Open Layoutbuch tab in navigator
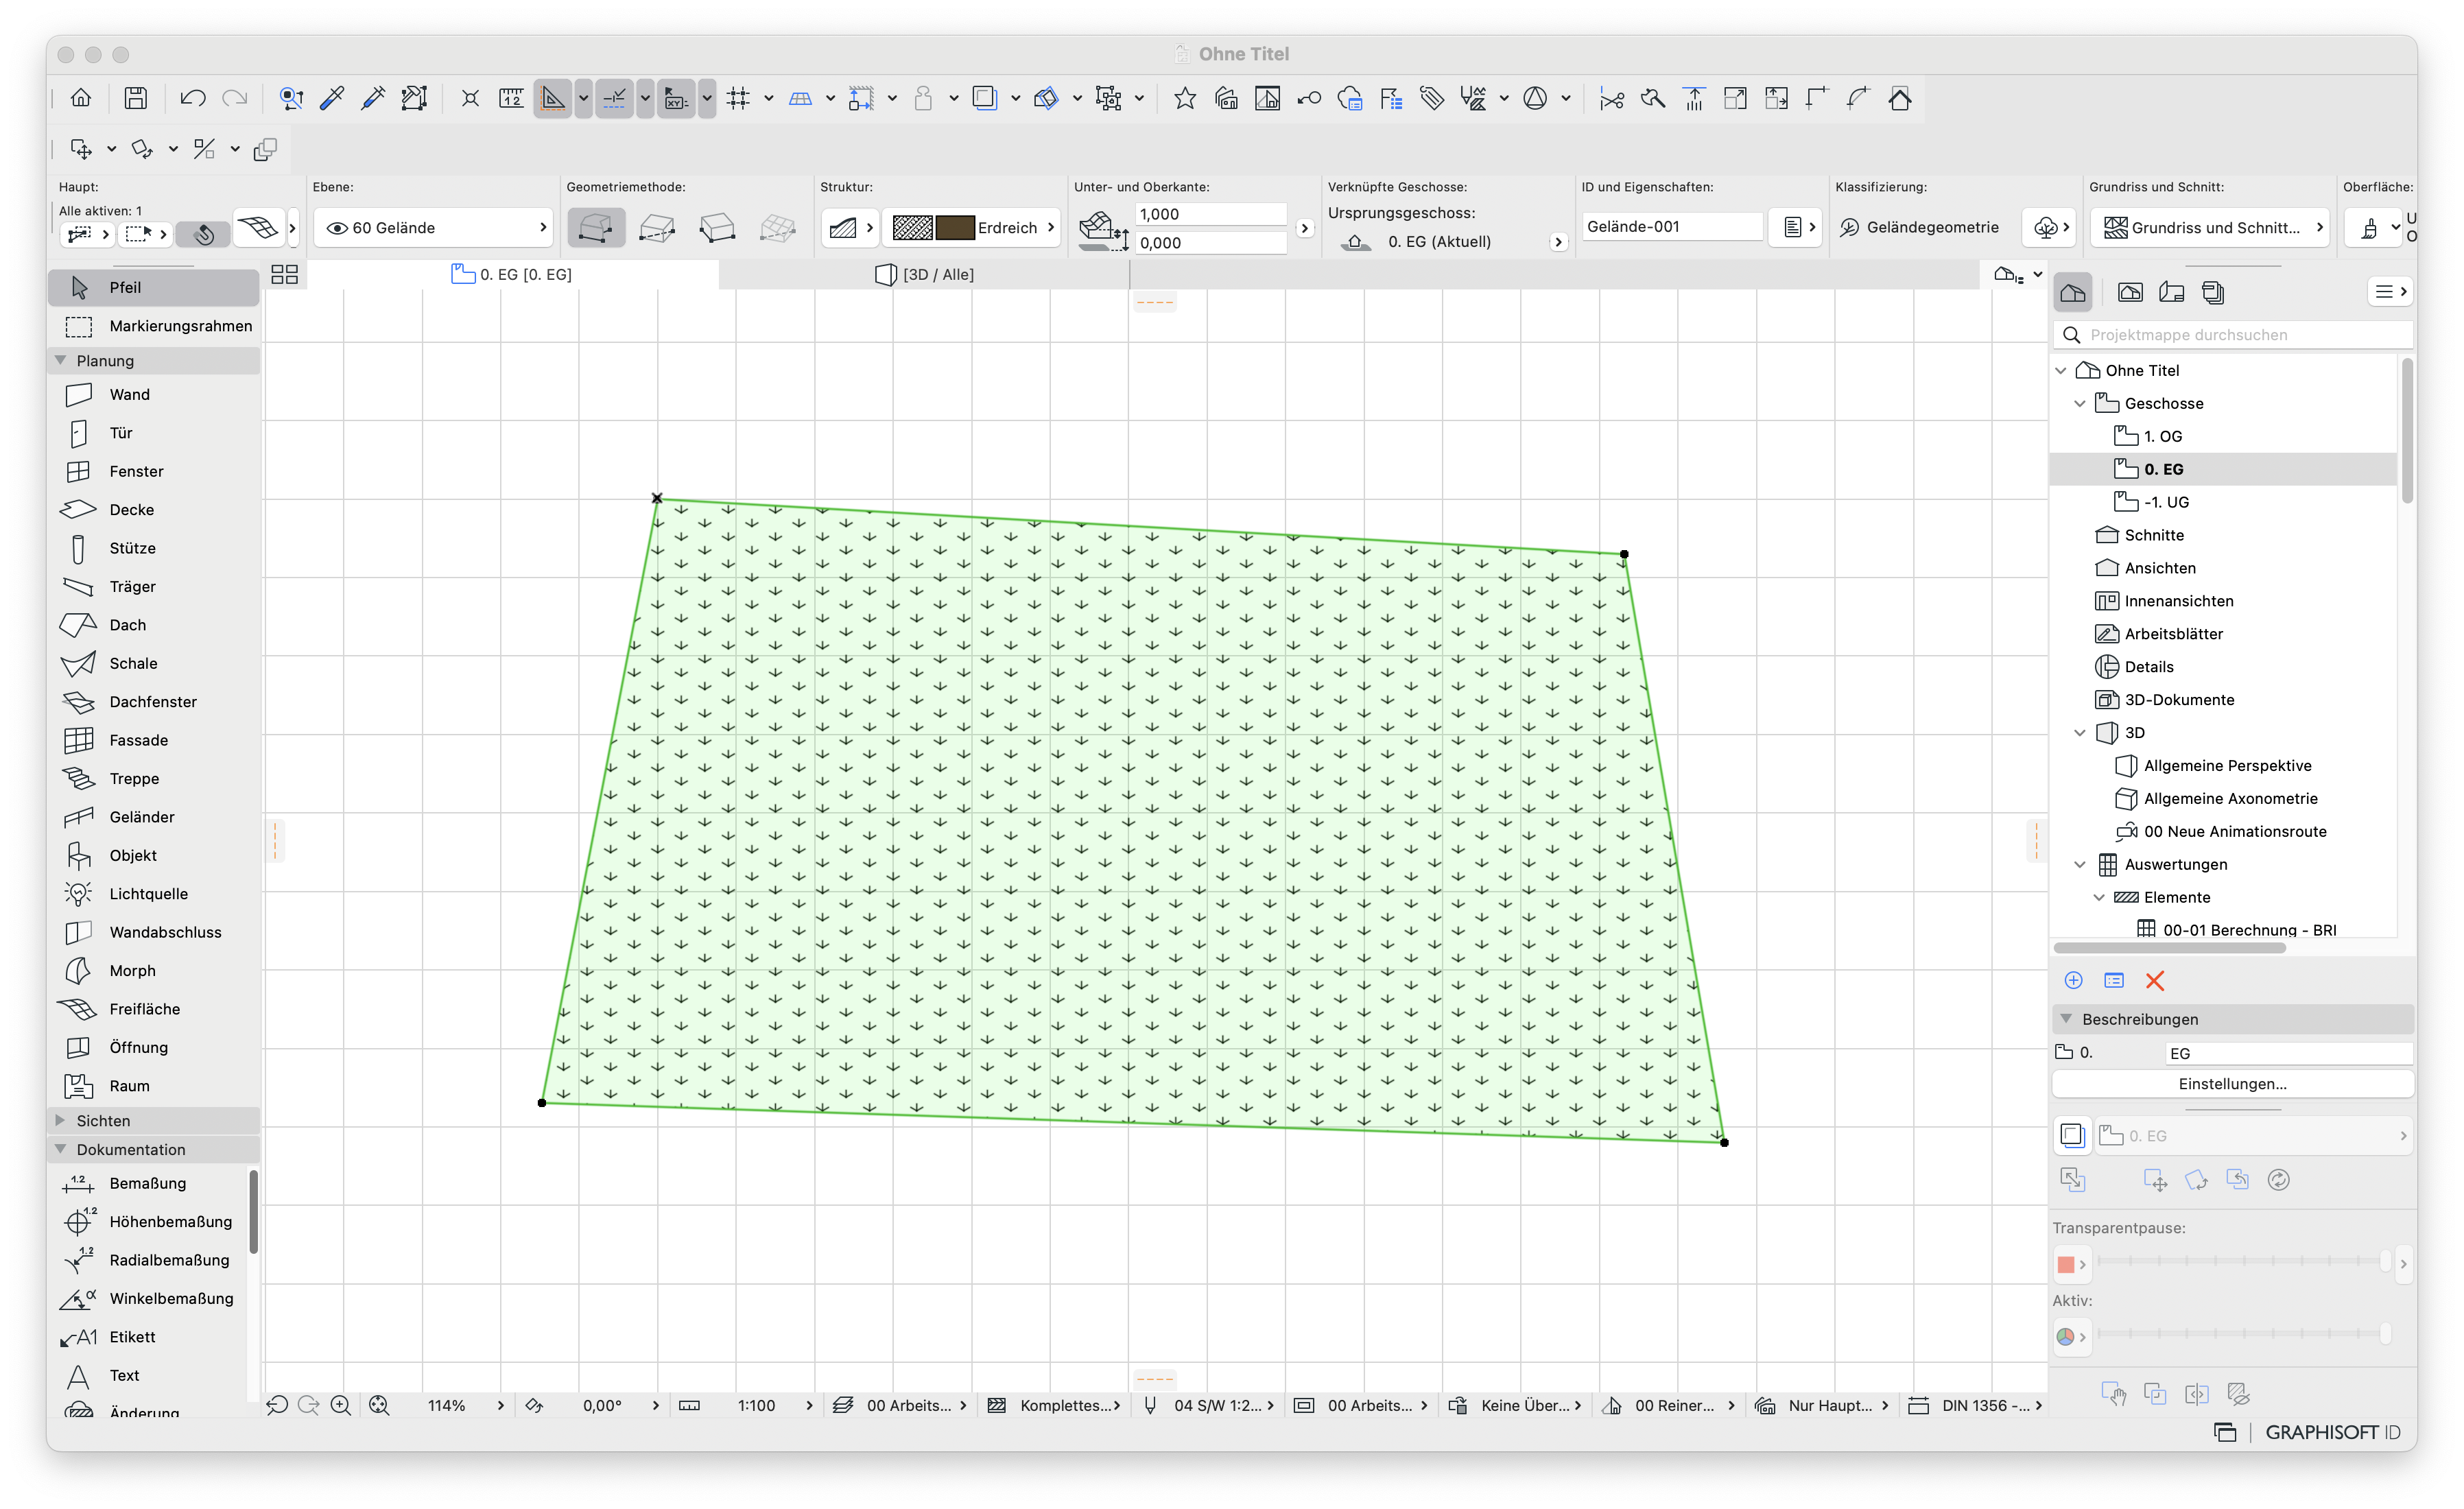The image size is (2464, 1509). point(2171,292)
